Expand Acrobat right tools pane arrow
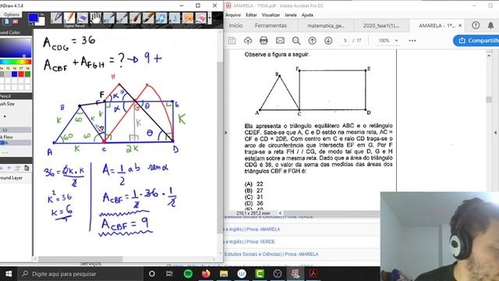499x281 pixels. 496,133
